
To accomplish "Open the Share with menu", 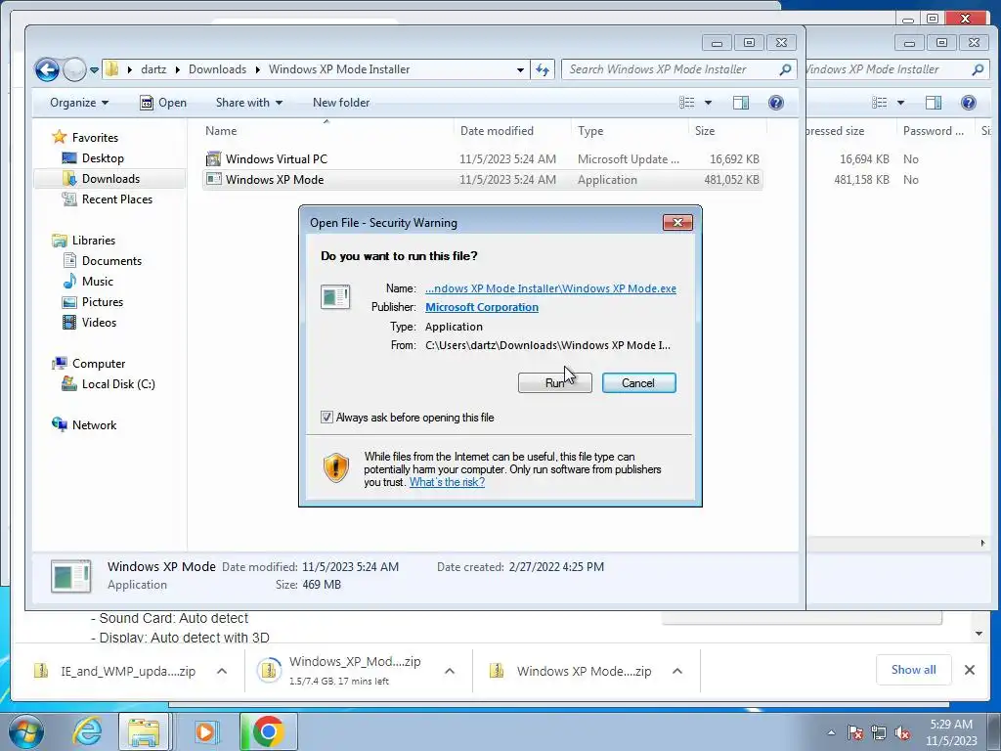I will tap(249, 102).
